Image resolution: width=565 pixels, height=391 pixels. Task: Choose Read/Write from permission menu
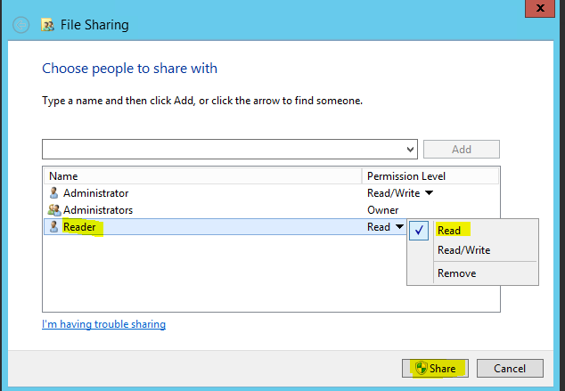click(463, 250)
